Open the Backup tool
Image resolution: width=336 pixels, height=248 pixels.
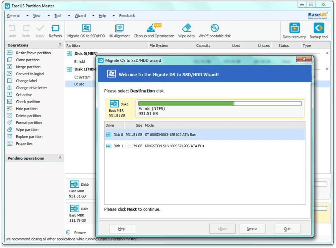[319, 31]
